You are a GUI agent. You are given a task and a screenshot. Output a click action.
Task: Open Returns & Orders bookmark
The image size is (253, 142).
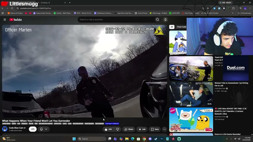tap(15, 13)
